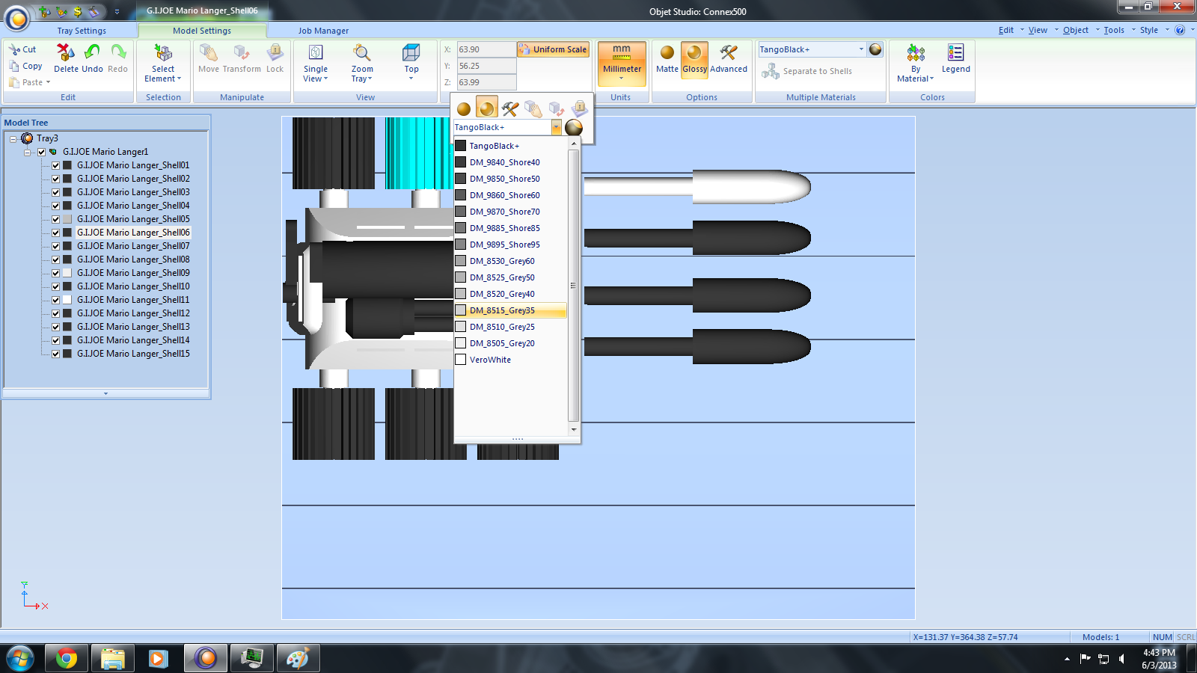Screen dimensions: 1197x673
Task: Click the X dimension input field
Action: point(486,49)
